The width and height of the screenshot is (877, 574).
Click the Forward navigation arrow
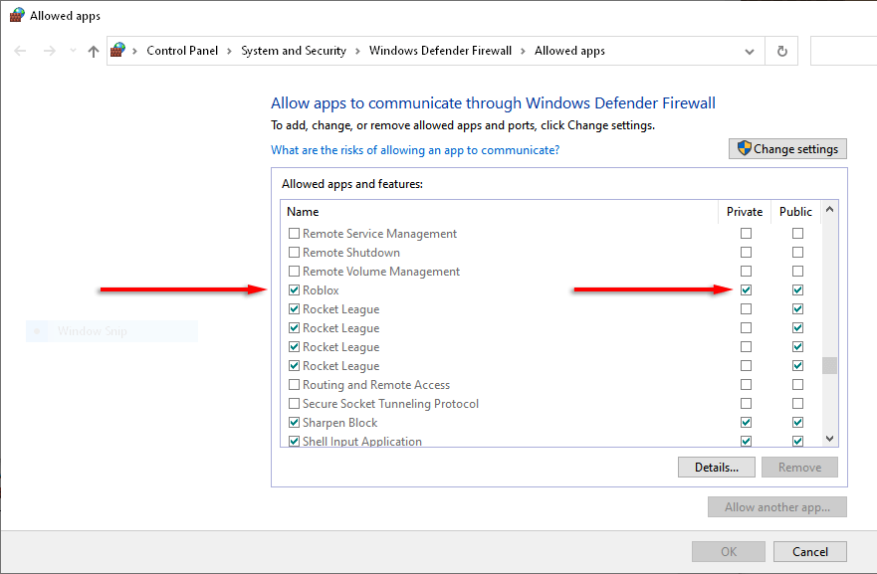tap(50, 51)
